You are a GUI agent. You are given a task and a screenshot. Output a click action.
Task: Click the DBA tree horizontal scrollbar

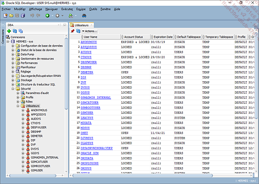point(33,175)
